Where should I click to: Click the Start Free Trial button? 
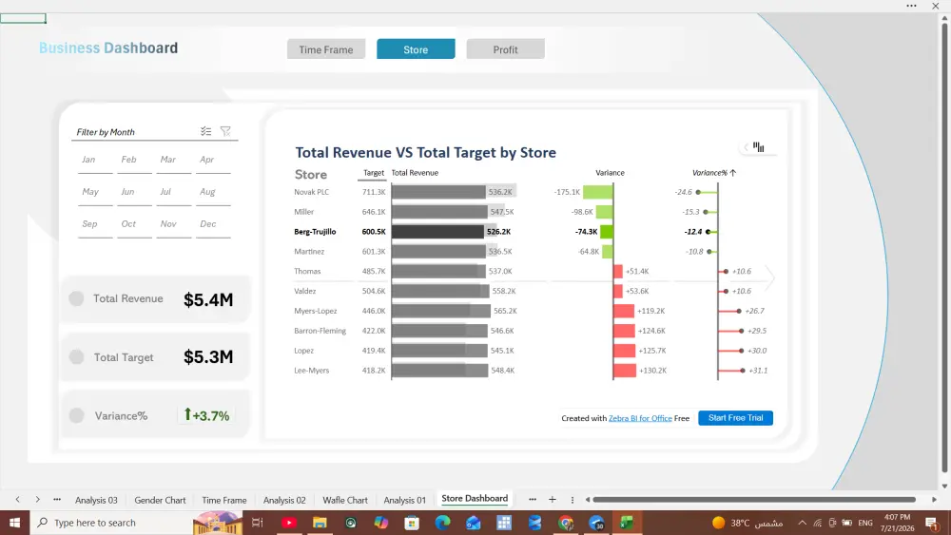pyautogui.click(x=735, y=418)
